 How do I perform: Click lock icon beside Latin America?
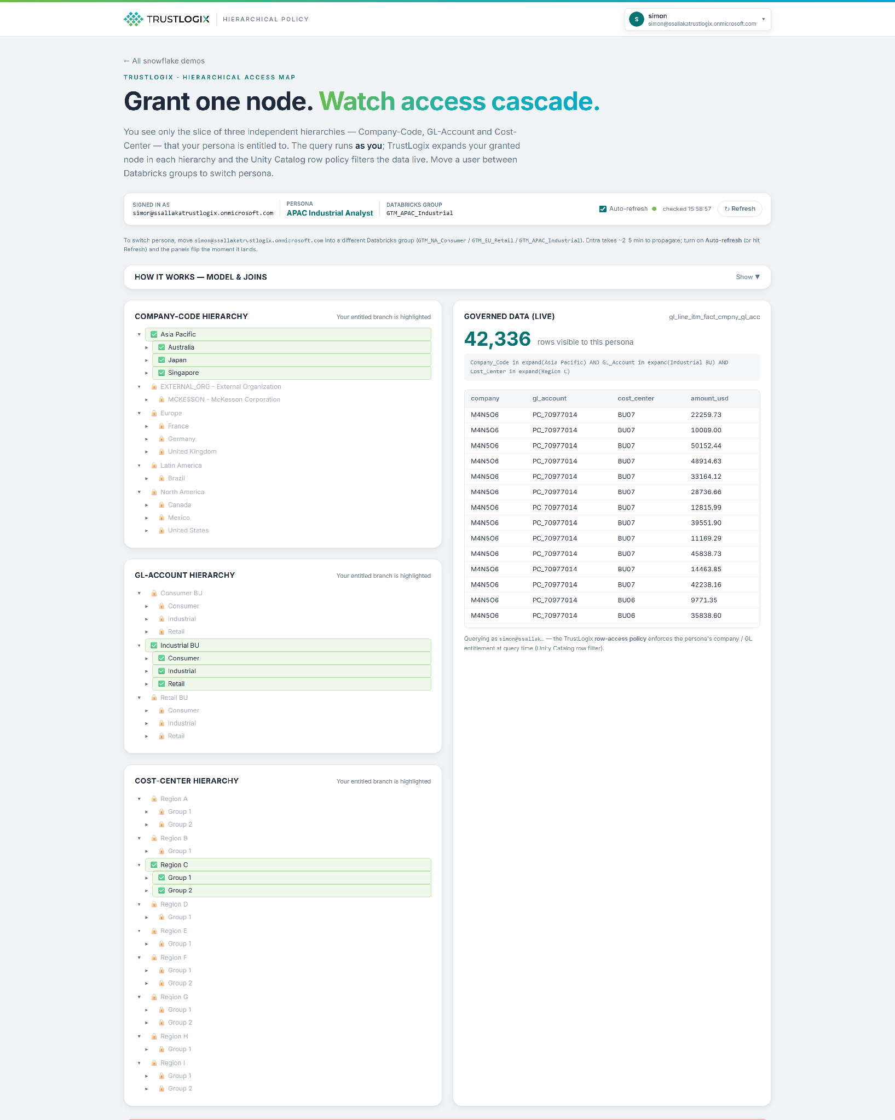point(154,466)
